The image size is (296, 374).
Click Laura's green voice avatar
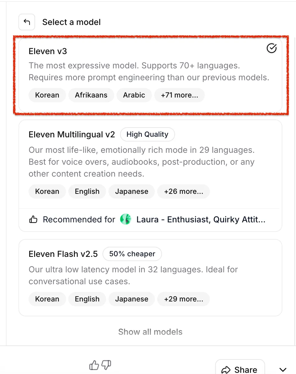point(125,219)
